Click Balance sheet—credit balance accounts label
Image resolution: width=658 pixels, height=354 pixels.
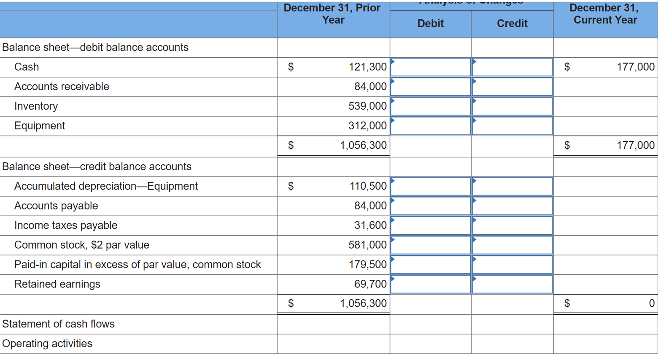pyautogui.click(x=97, y=166)
